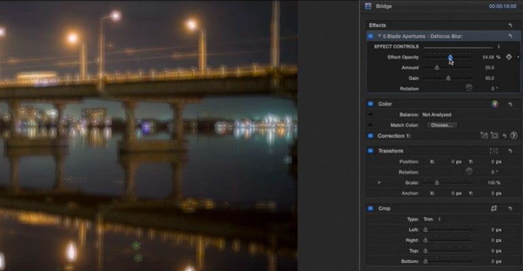Disable the Defocus Blur effect checkbox
Viewport: 523px width, 271px height.
pos(370,36)
